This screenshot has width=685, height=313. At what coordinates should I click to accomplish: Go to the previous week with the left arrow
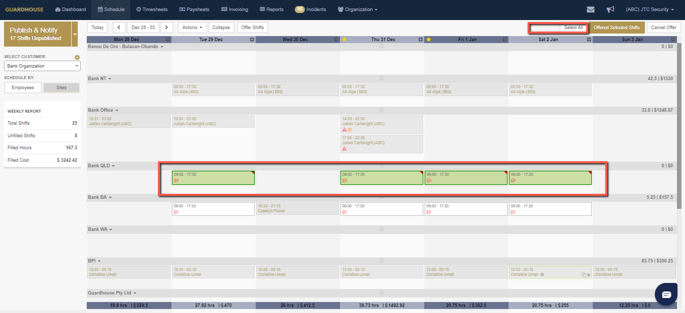pyautogui.click(x=119, y=28)
